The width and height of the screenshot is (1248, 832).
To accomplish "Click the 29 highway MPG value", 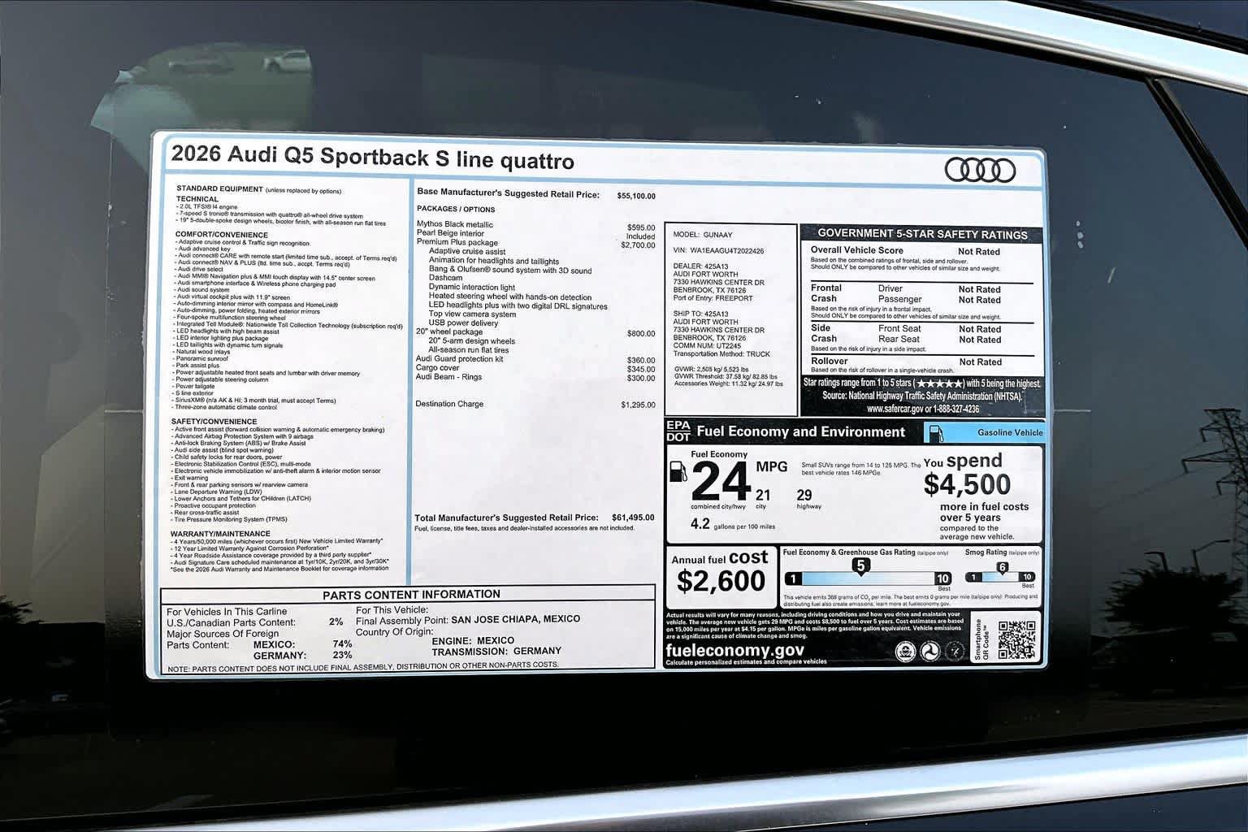I will point(804,495).
